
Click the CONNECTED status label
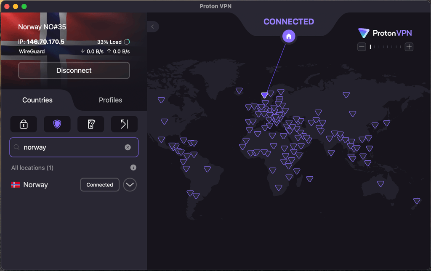coord(289,22)
